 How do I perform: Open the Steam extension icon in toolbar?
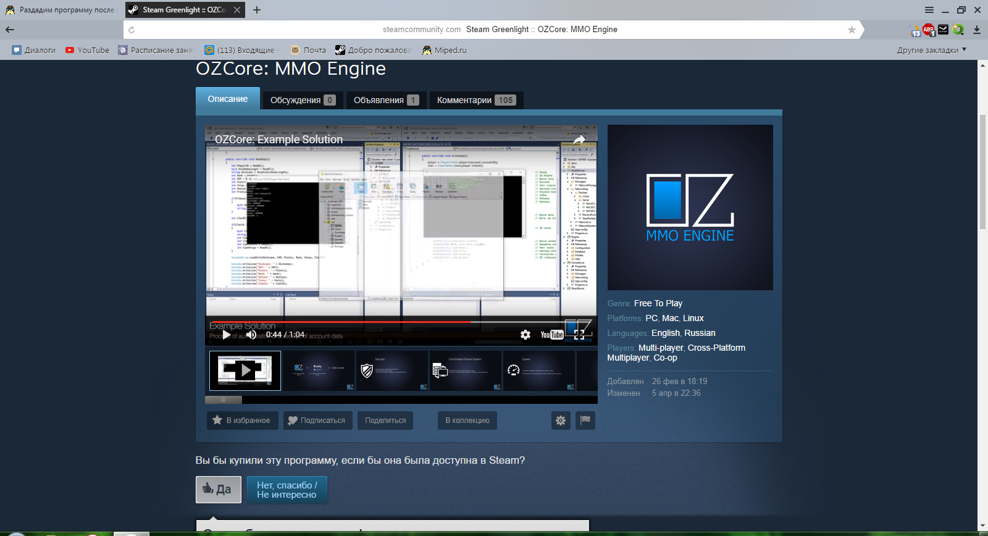[x=943, y=29]
